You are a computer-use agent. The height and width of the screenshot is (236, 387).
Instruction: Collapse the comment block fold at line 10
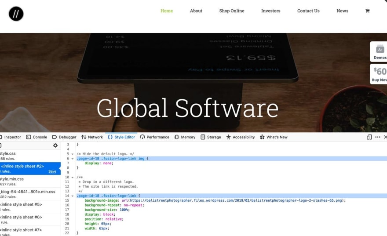[73, 177]
